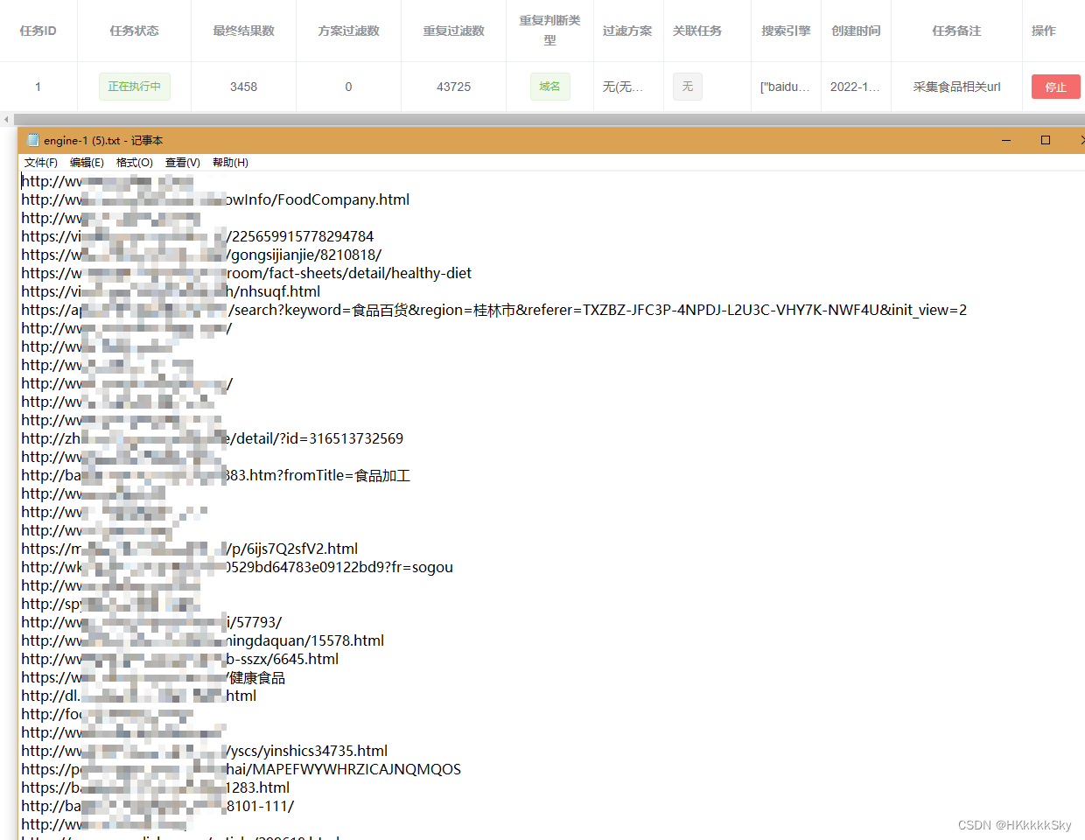Click the line ending 1283.html

(156, 787)
